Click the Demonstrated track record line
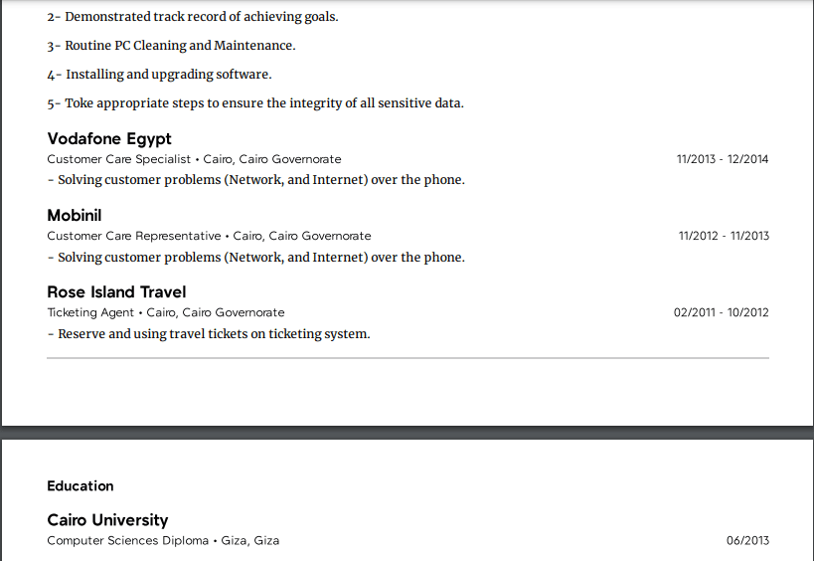 pyautogui.click(x=193, y=17)
